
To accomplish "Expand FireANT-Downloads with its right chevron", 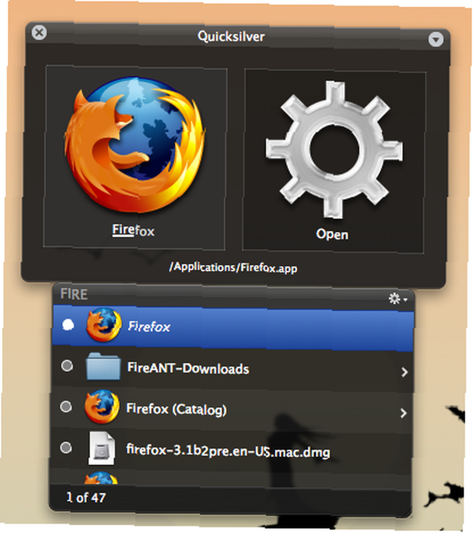I will click(404, 372).
